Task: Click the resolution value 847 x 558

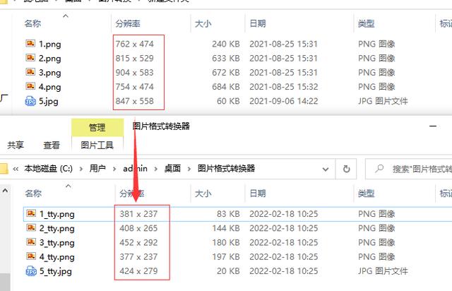Action: 134,101
